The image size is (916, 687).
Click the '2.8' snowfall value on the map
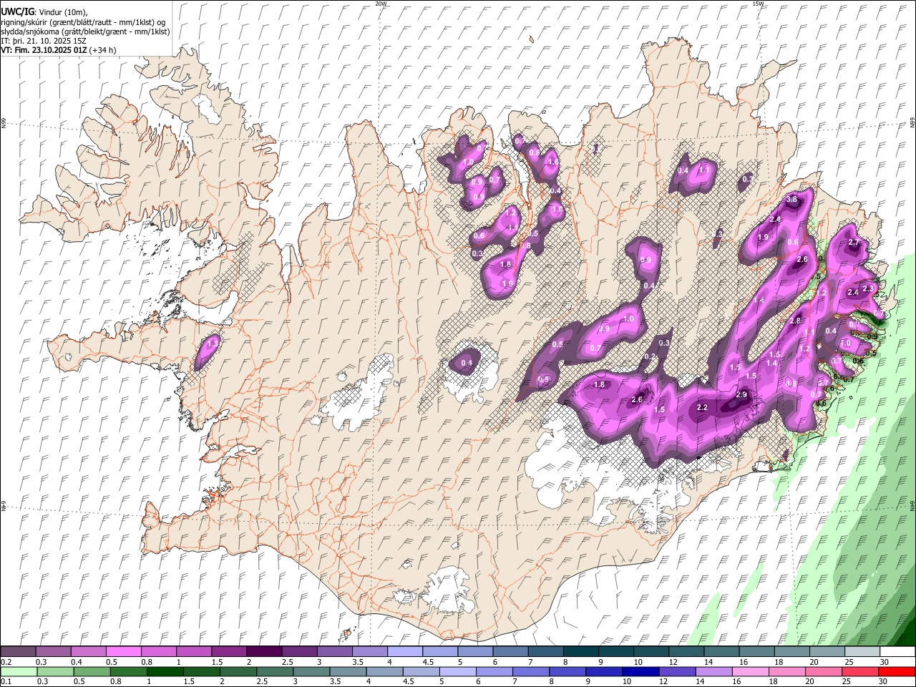(795, 321)
